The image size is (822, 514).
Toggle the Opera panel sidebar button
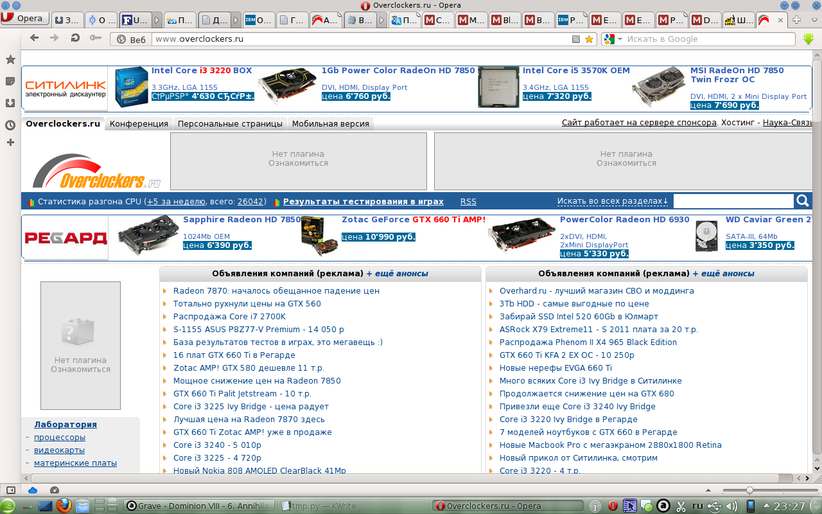pyautogui.click(x=10, y=490)
